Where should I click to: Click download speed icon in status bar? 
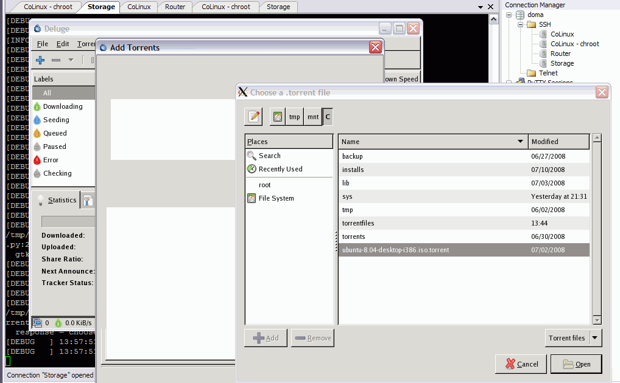58,323
